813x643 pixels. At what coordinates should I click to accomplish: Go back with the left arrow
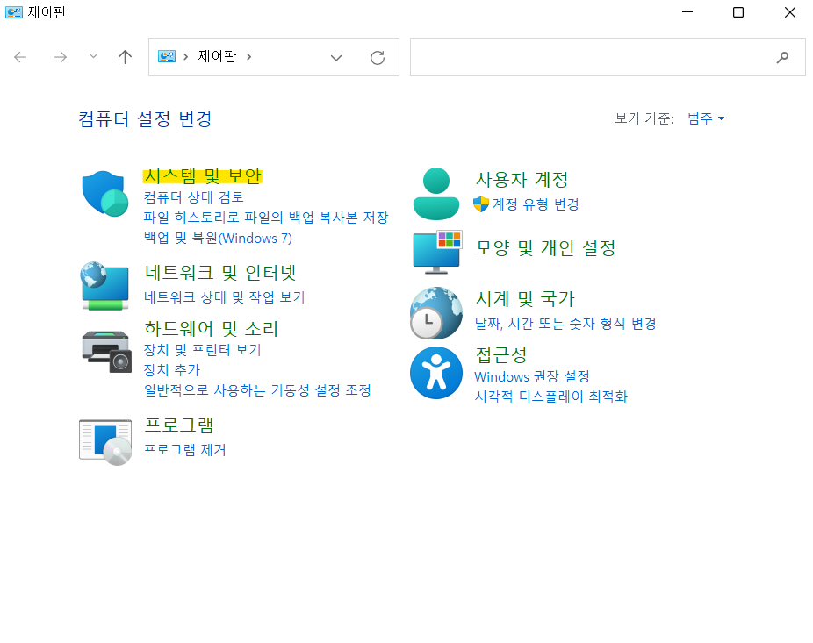coord(20,57)
